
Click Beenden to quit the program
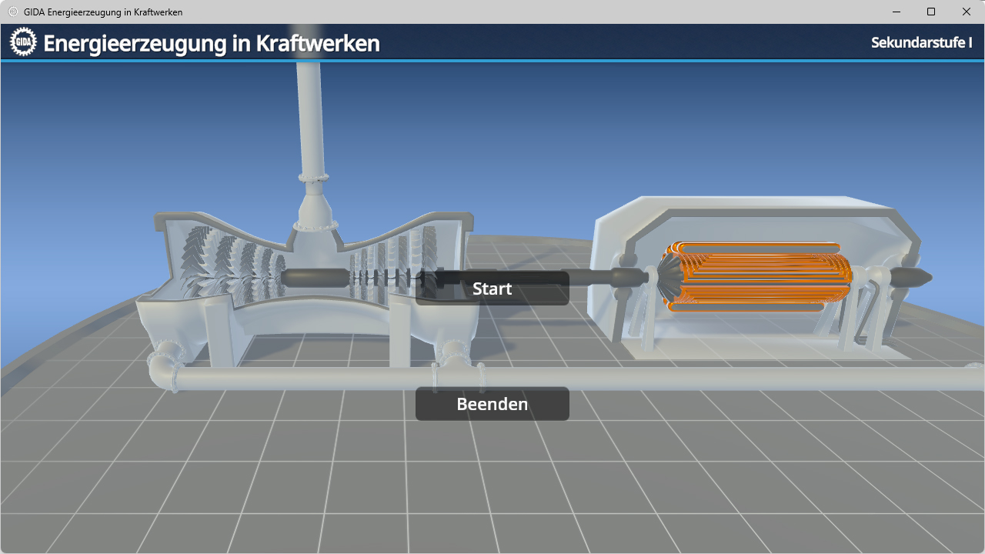click(x=492, y=403)
